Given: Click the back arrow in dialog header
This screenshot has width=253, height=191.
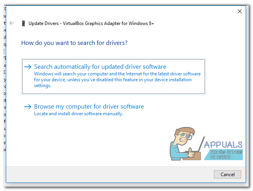Looking at the screenshot, I should pyautogui.click(x=12, y=23).
